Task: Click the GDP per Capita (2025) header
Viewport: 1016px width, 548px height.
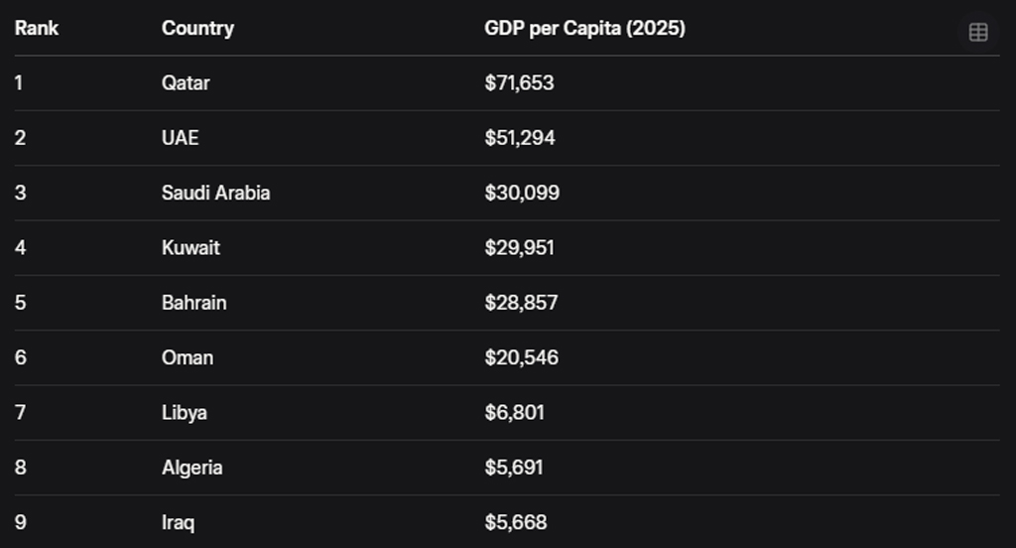Action: 584,28
